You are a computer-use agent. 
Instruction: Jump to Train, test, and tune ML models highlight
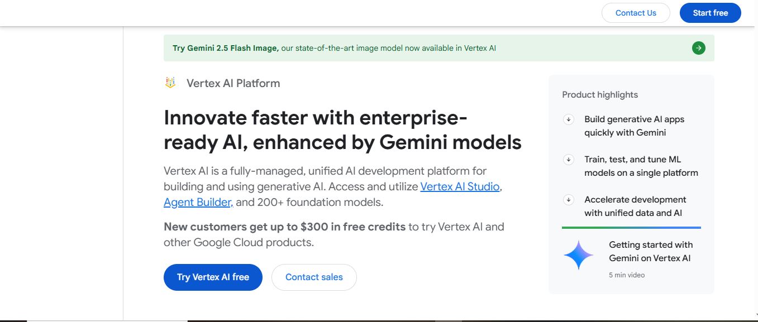pos(641,166)
